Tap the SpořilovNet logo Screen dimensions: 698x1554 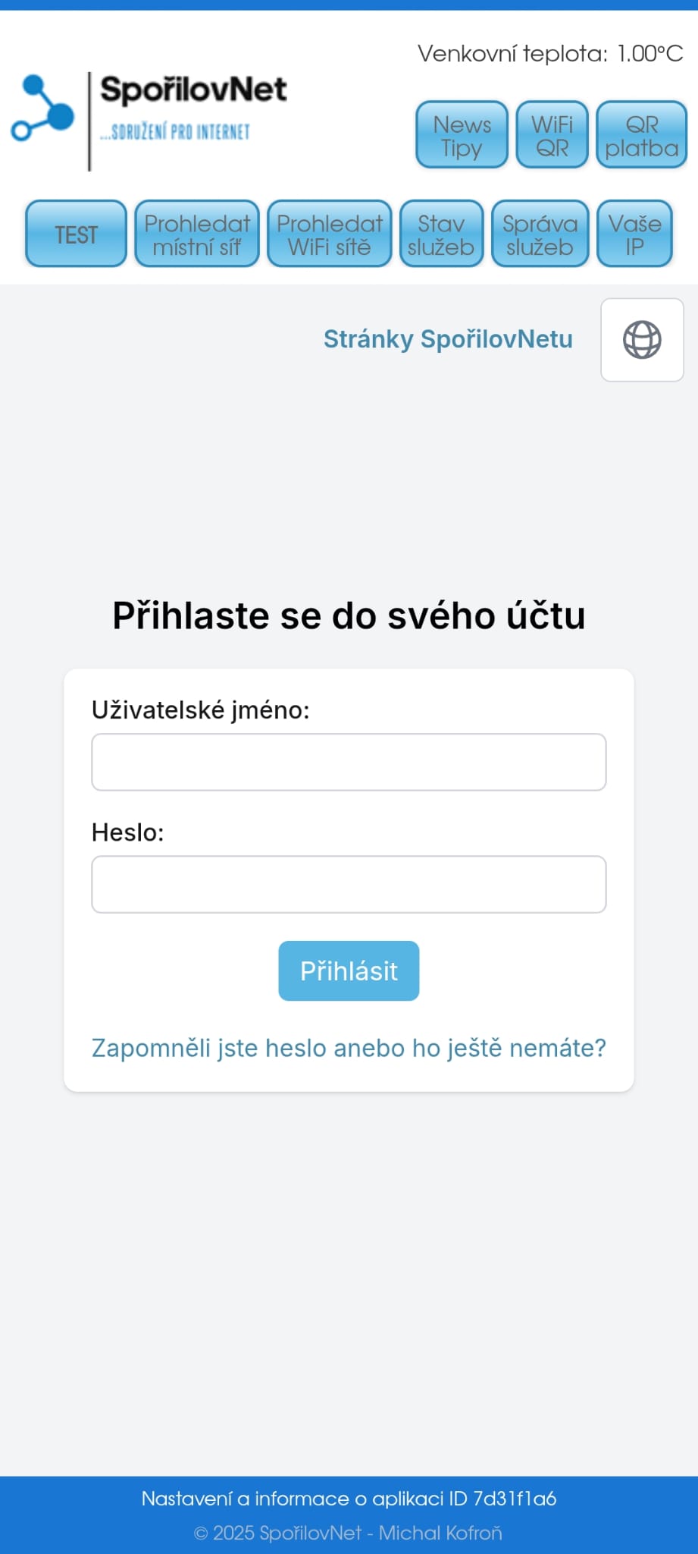click(x=150, y=120)
